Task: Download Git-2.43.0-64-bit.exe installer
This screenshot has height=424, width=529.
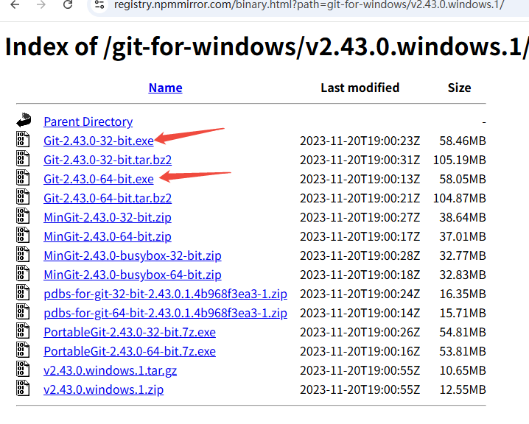Action: pyautogui.click(x=99, y=180)
